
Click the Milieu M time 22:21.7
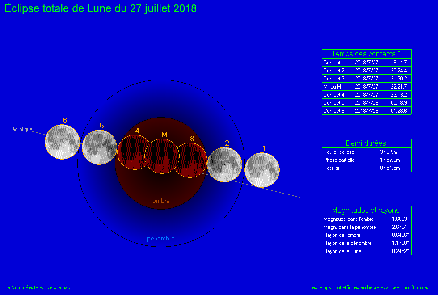399,87
